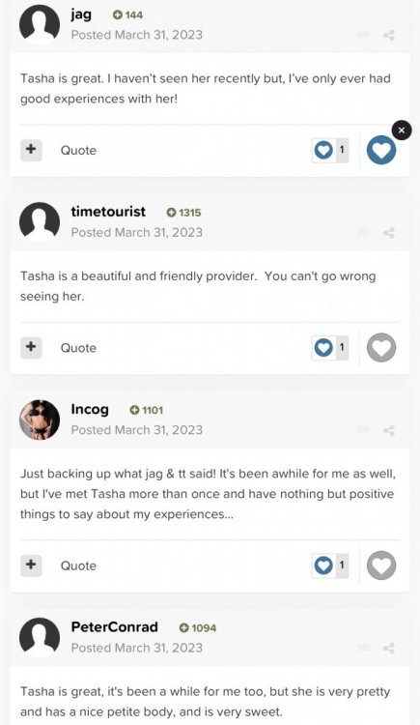Add timetourist's post to multiquote
The image size is (420, 725).
coord(31,347)
